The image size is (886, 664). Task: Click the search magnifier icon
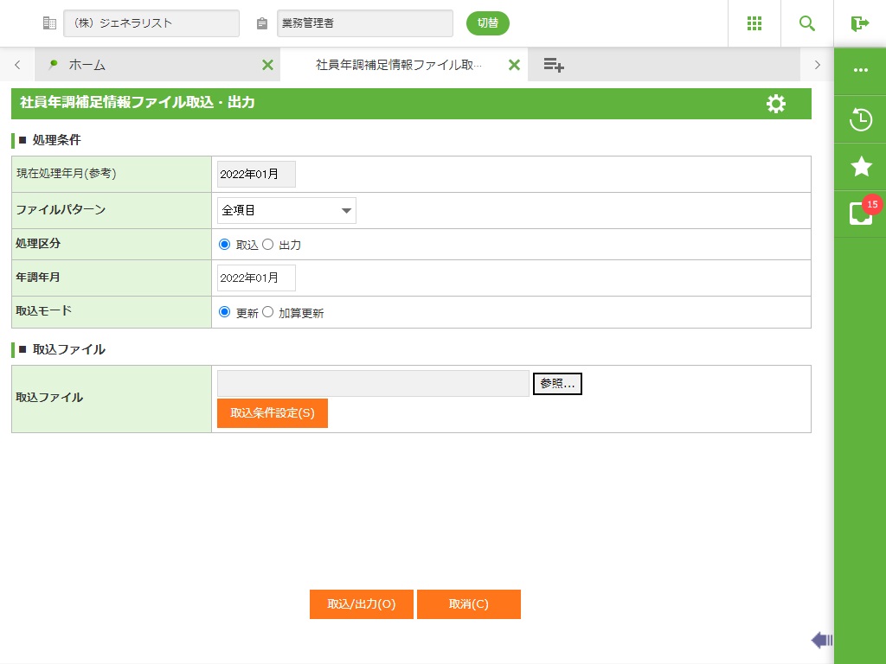point(807,23)
